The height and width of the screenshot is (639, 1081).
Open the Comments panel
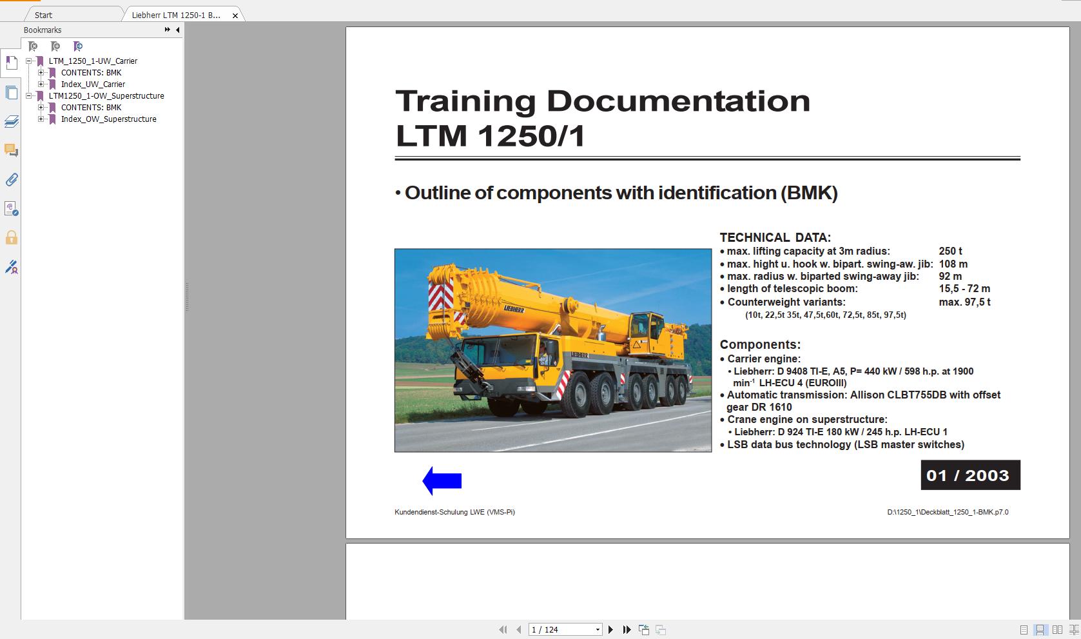(11, 151)
